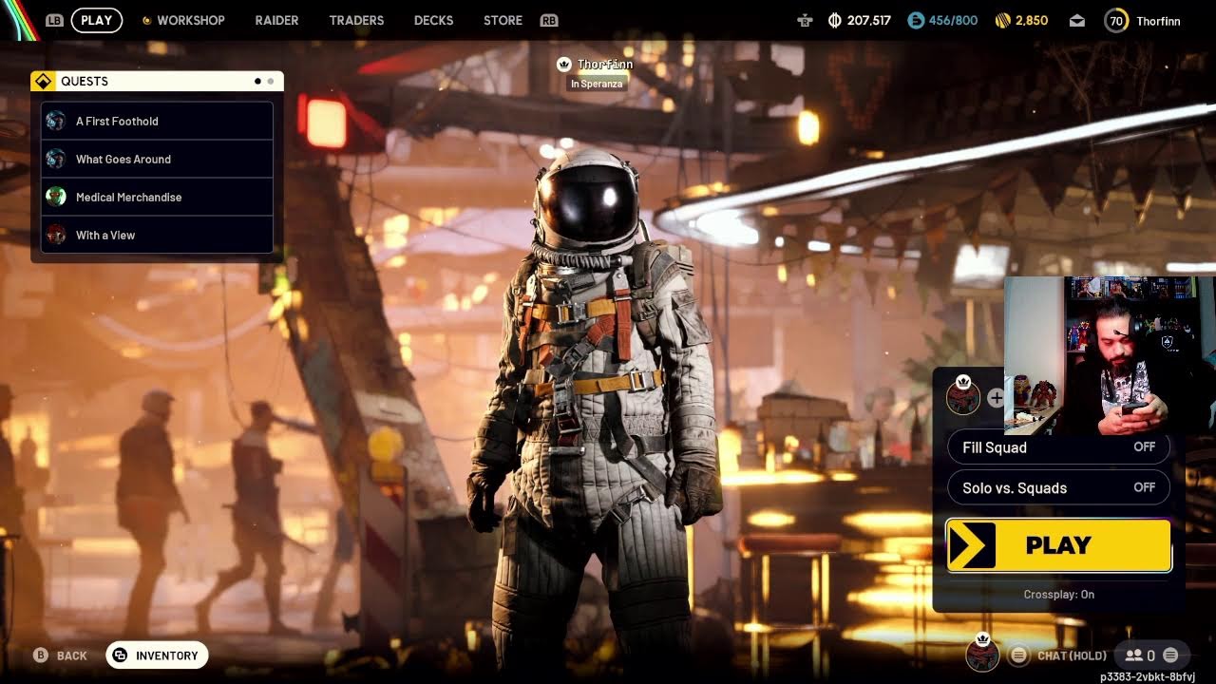The height and width of the screenshot is (684, 1216).
Task: Click the LB bumper icon in top navigation
Action: pyautogui.click(x=55, y=20)
